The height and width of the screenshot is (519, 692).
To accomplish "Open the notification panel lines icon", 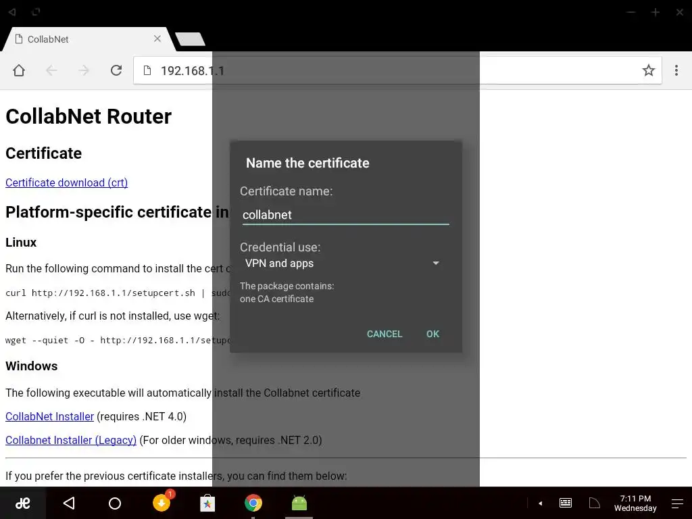I will click(x=677, y=503).
